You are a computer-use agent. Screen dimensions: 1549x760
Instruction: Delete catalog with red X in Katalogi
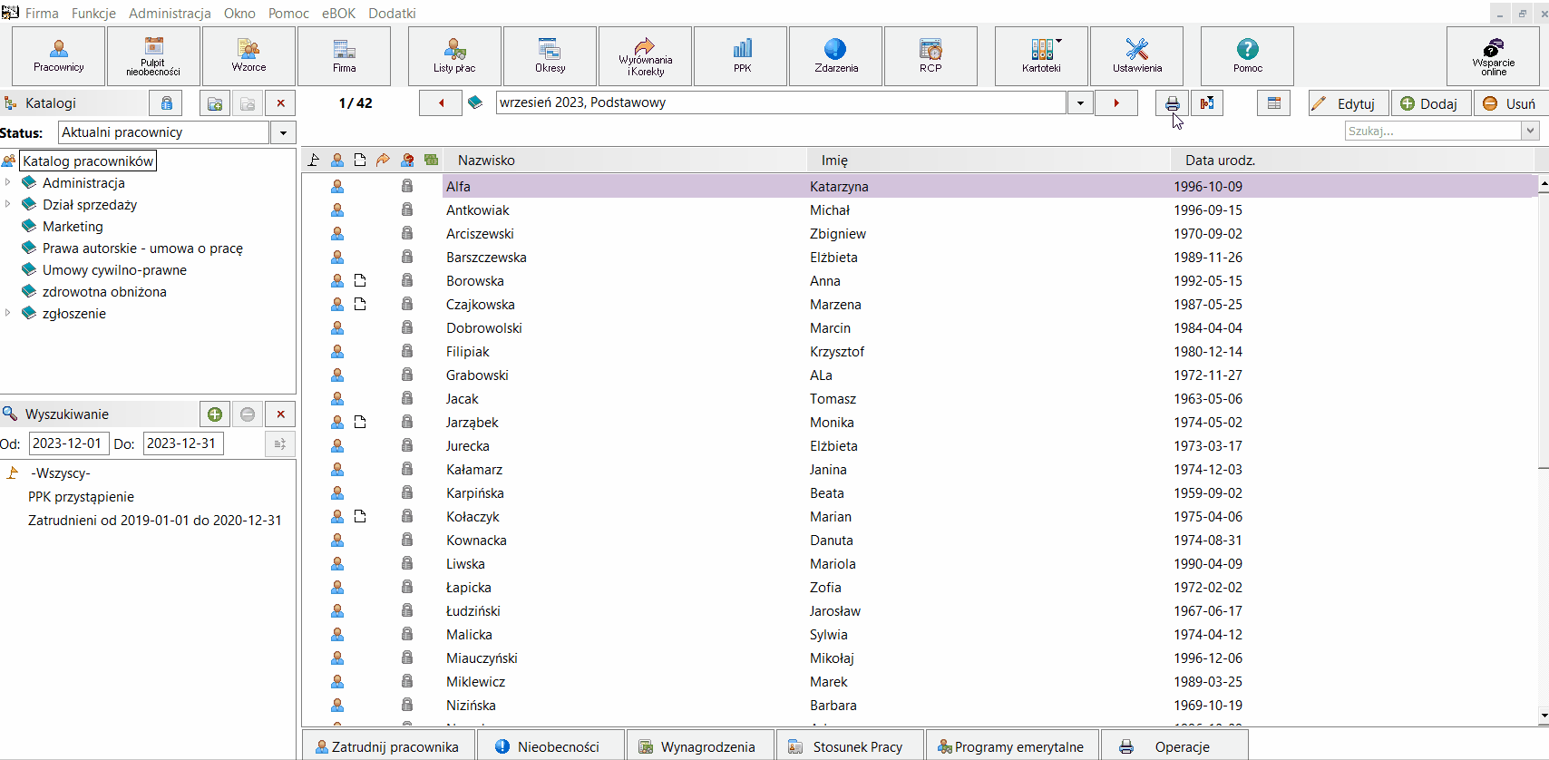[280, 103]
